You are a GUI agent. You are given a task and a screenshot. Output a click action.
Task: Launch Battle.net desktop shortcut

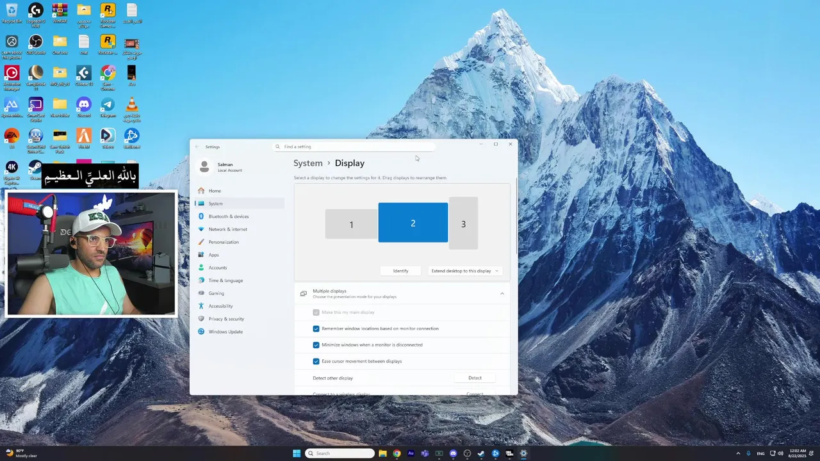(x=131, y=139)
